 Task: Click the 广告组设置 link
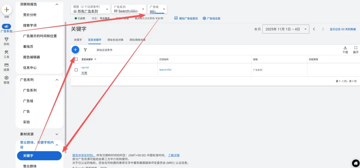213,18
